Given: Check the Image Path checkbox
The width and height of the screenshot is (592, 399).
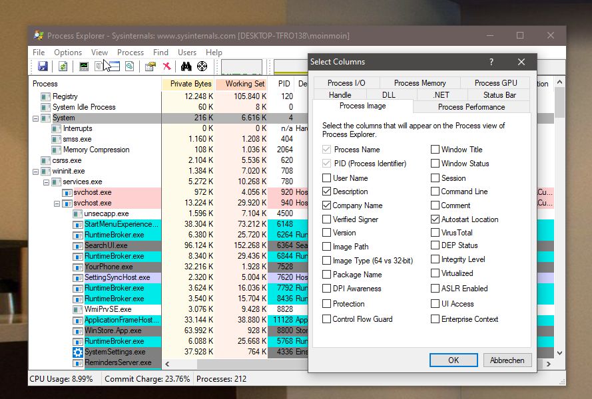Looking at the screenshot, I should coord(326,247).
